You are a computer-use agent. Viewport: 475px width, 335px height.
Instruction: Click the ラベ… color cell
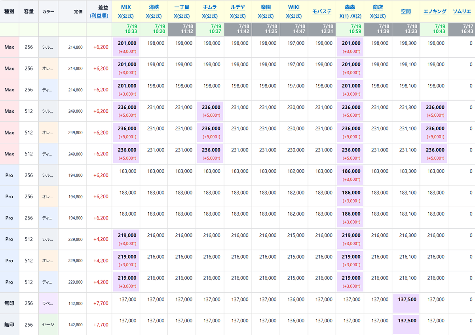[48, 303]
